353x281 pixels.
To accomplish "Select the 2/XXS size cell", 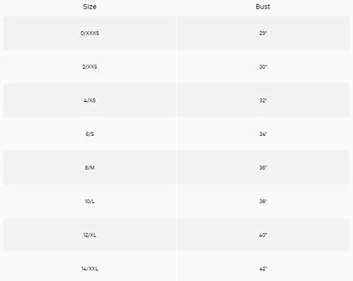I will click(x=90, y=67).
